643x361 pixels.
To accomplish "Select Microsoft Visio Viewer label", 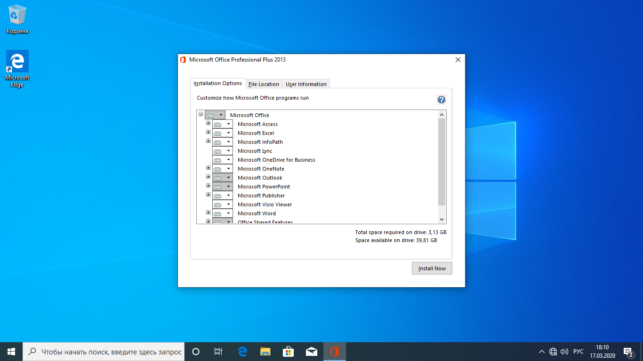I will click(x=265, y=204).
